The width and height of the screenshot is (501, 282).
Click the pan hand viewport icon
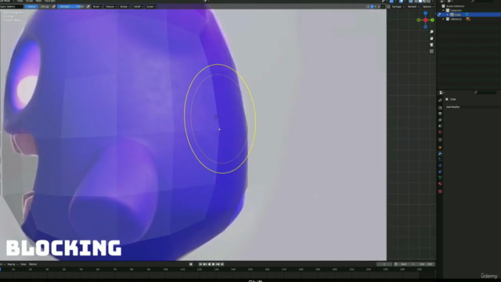431,38
